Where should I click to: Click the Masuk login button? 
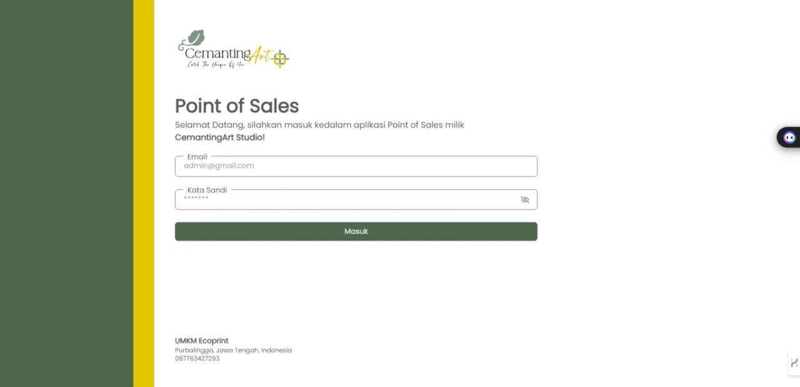(x=356, y=232)
